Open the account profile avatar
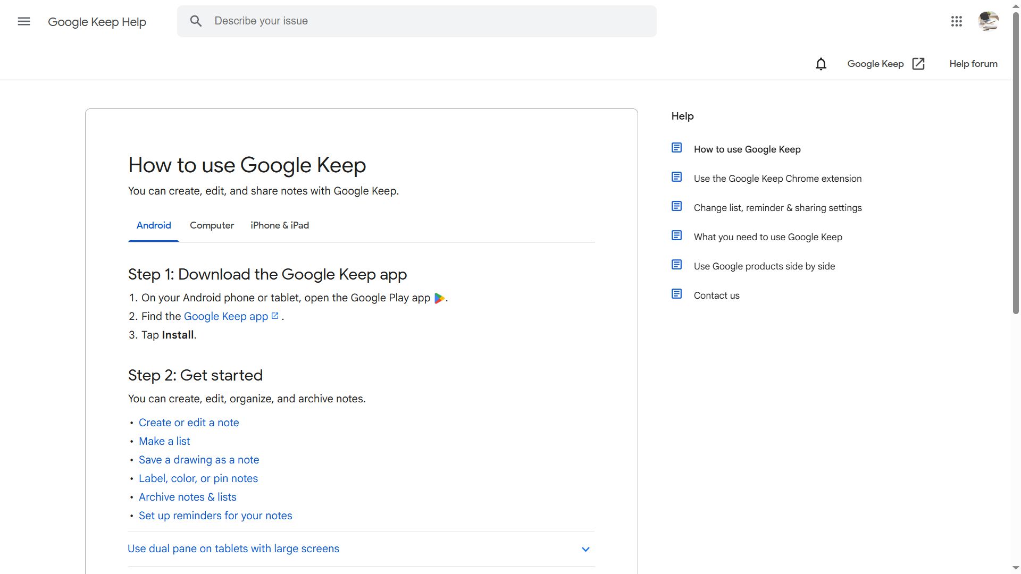Screen dimensions: 1021x574 [988, 21]
